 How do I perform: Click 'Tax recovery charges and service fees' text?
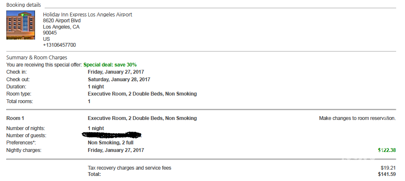point(129,168)
